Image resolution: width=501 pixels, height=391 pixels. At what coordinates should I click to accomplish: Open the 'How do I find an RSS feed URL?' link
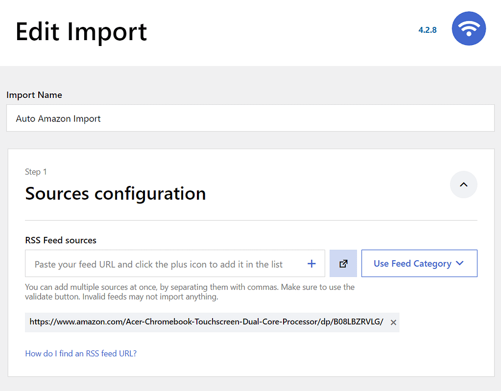pyautogui.click(x=80, y=353)
